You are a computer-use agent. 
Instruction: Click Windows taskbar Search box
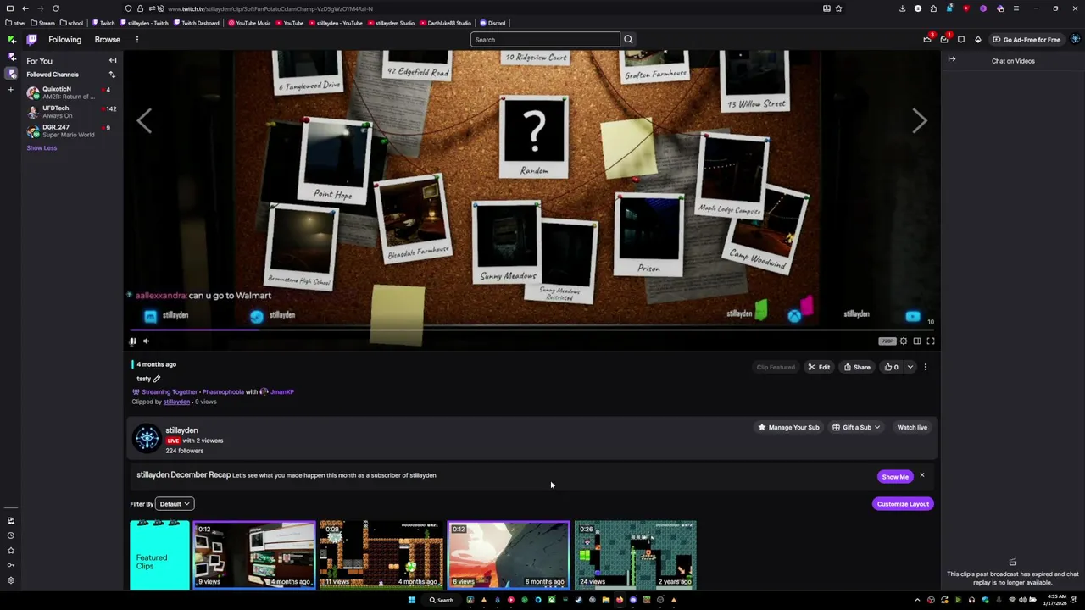point(441,600)
